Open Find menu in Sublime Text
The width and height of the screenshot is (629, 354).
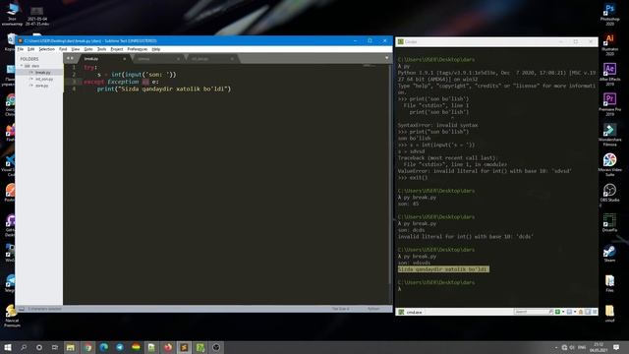pyautogui.click(x=63, y=49)
